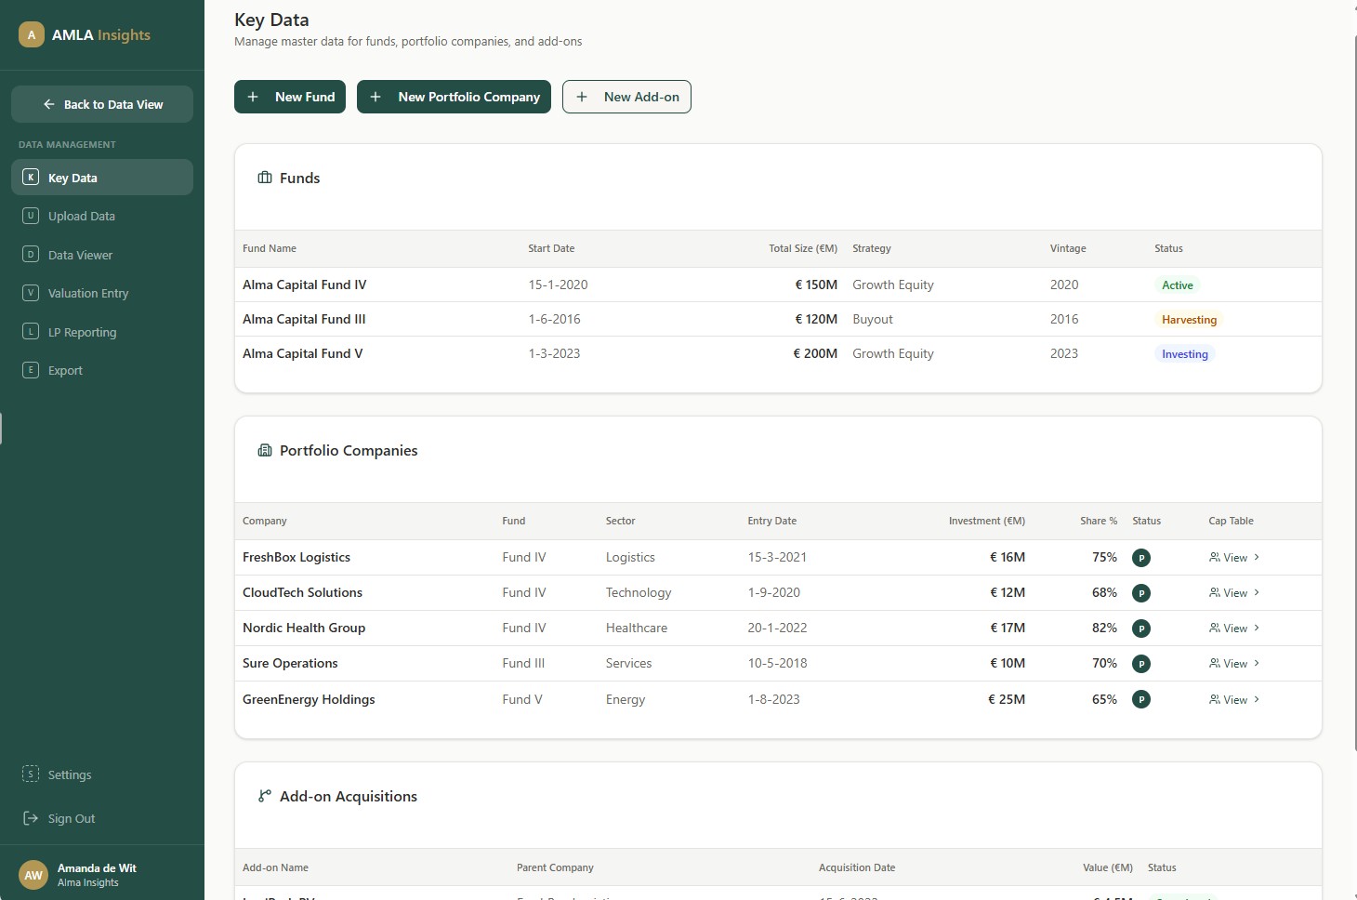Image resolution: width=1357 pixels, height=900 pixels.
Task: Click the Investing status badge
Action: (1184, 354)
